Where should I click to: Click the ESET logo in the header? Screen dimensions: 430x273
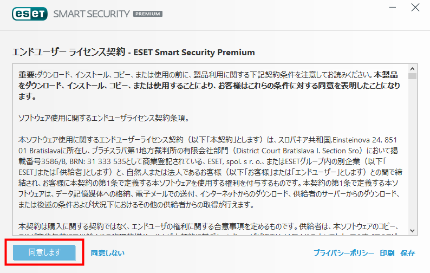(30, 14)
